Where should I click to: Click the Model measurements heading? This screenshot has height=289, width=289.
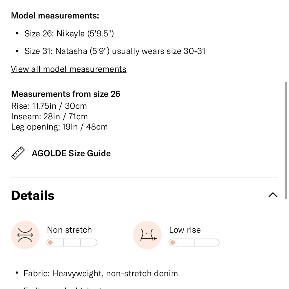click(55, 16)
